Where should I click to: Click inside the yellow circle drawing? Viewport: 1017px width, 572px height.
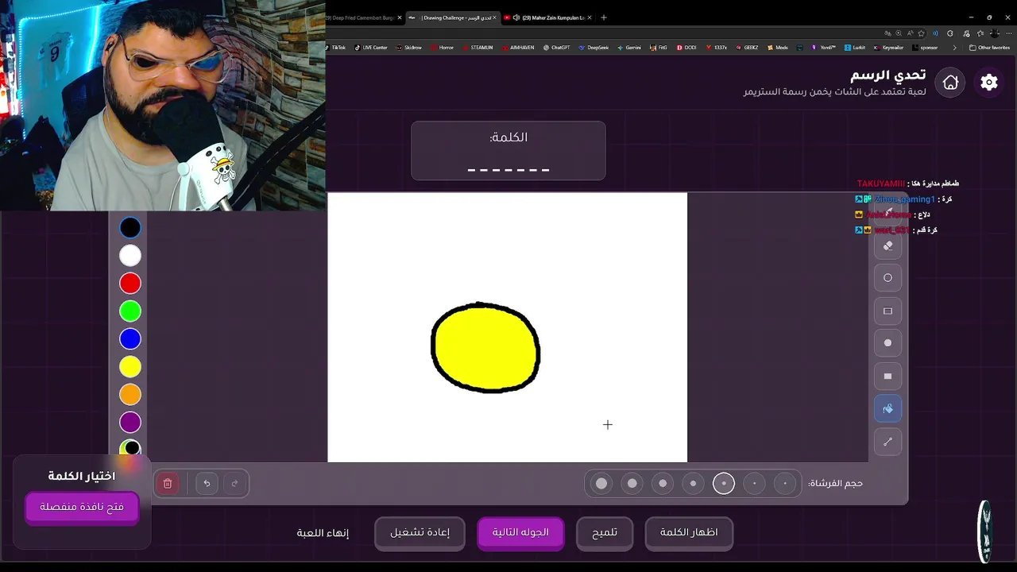(x=485, y=348)
